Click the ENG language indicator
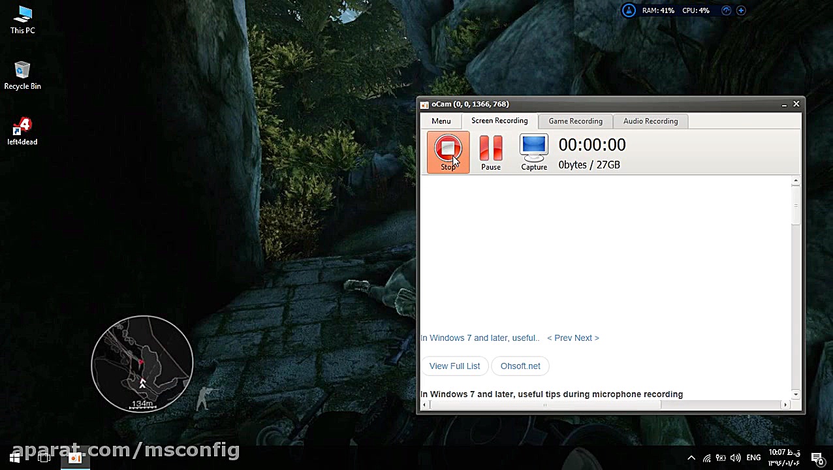 [753, 458]
